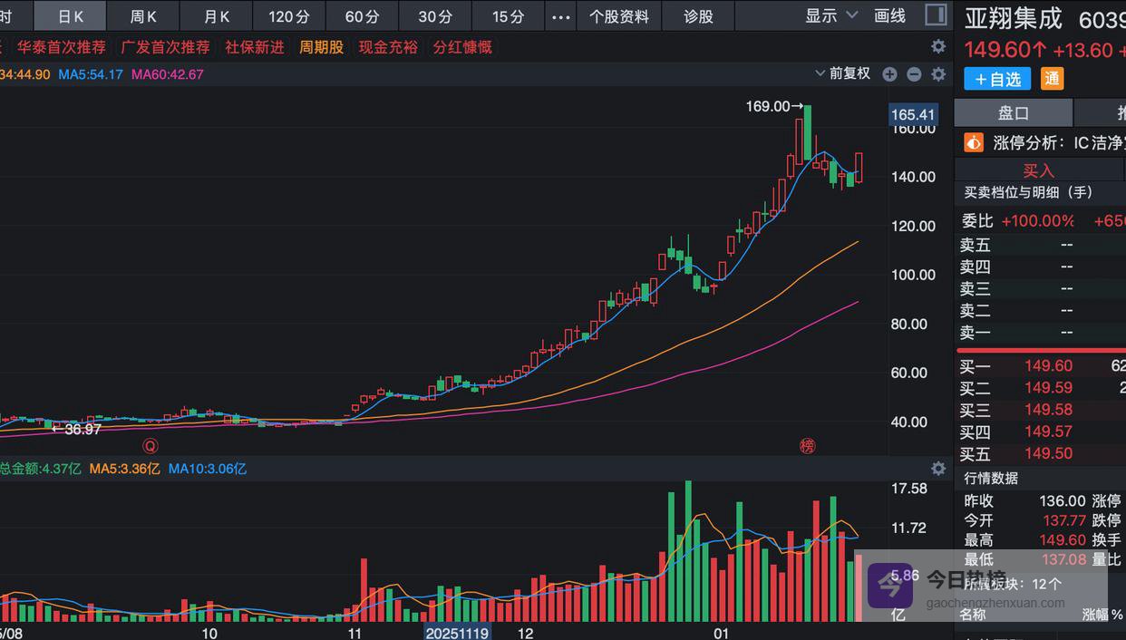The width and height of the screenshot is (1126, 640).
Task: Zoom out the K-line chart with minus icon
Action: [x=914, y=74]
